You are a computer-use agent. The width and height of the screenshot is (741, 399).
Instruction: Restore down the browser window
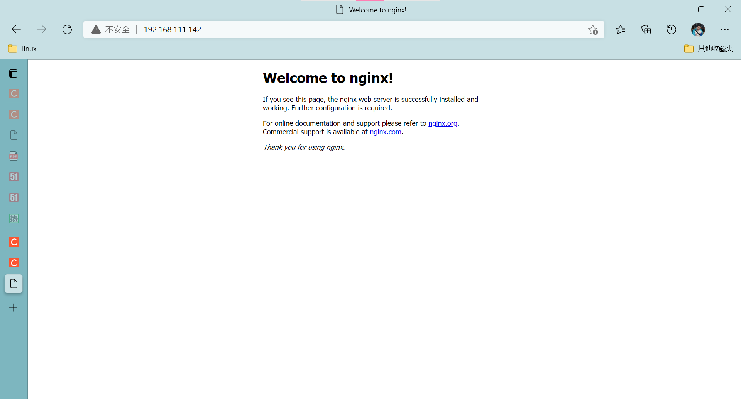click(701, 9)
